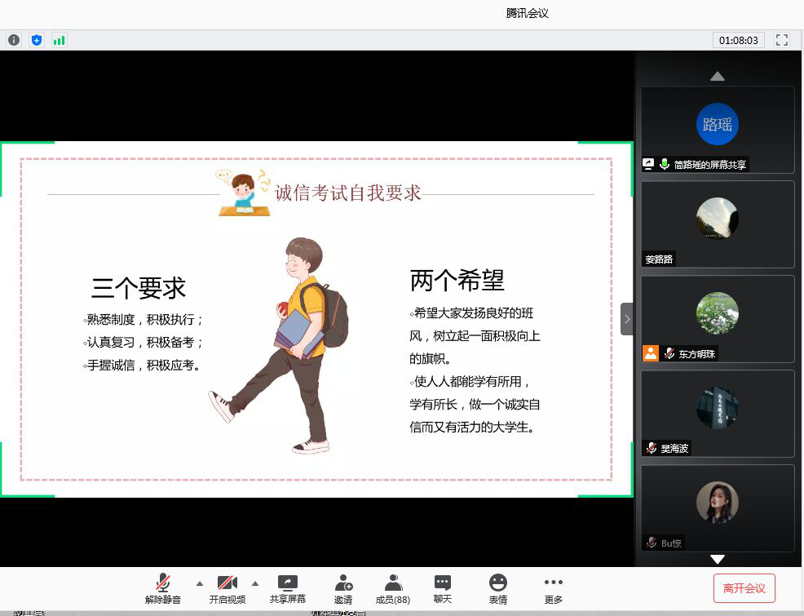The image size is (804, 616).
Task: Open the meeting info icon
Action: coord(14,40)
